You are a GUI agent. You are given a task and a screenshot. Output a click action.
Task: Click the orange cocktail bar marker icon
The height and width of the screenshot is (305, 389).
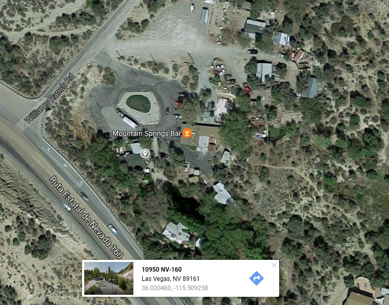187,133
